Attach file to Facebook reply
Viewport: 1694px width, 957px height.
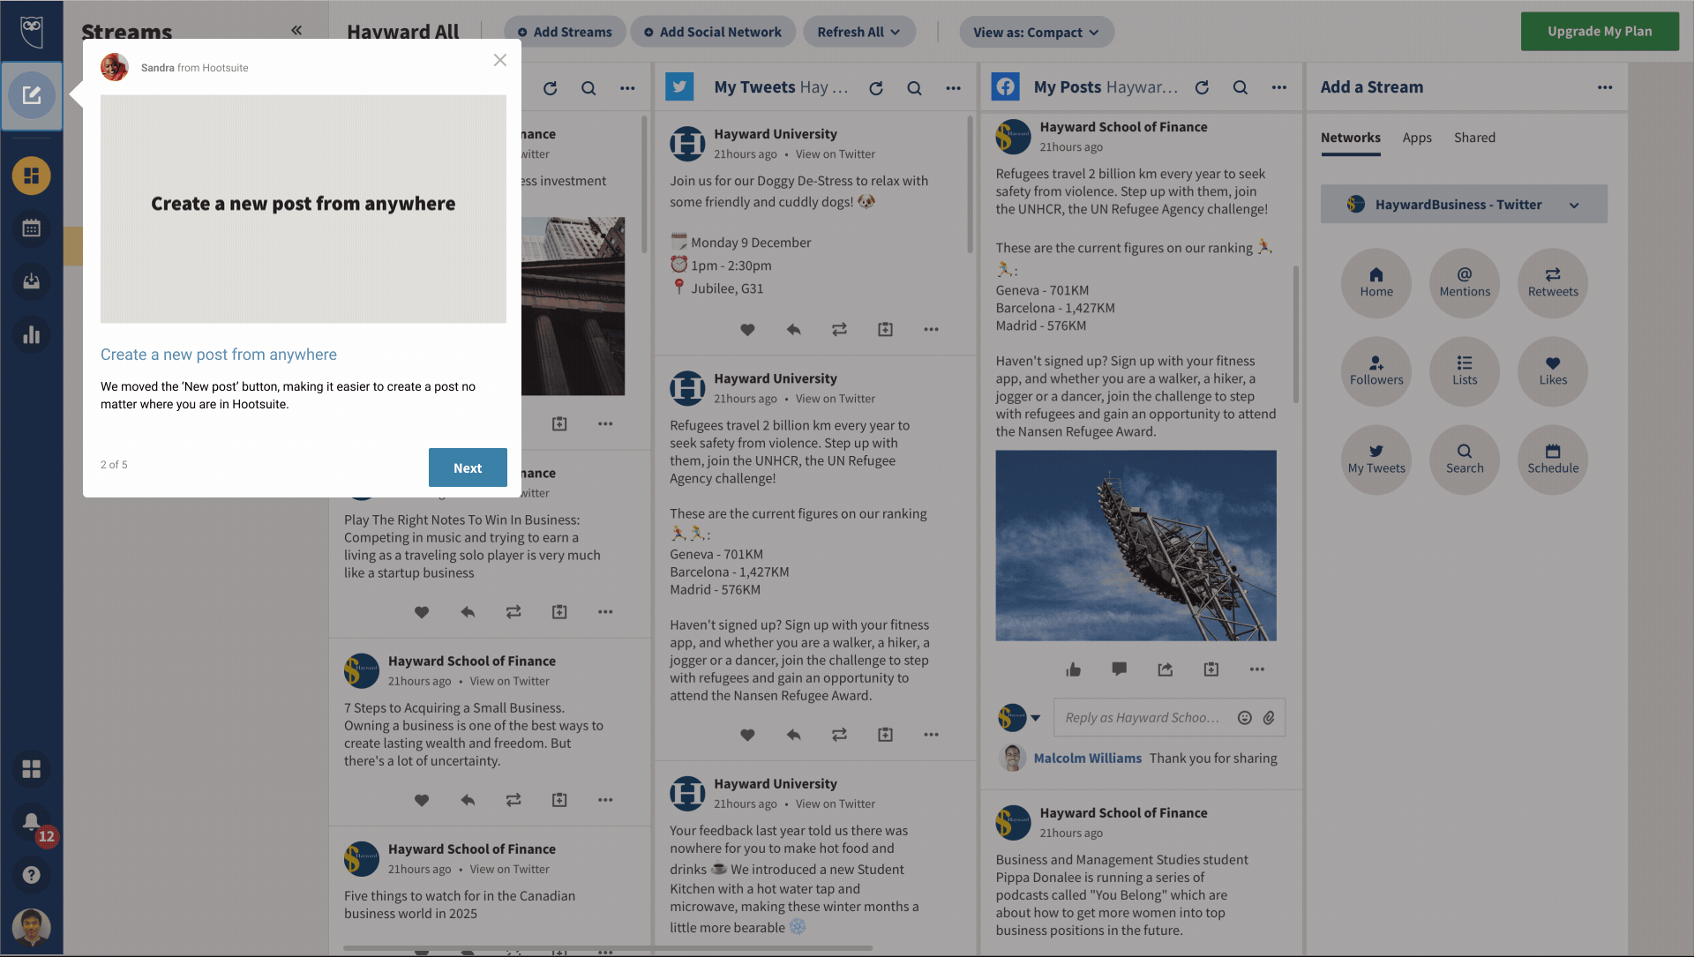point(1269,718)
